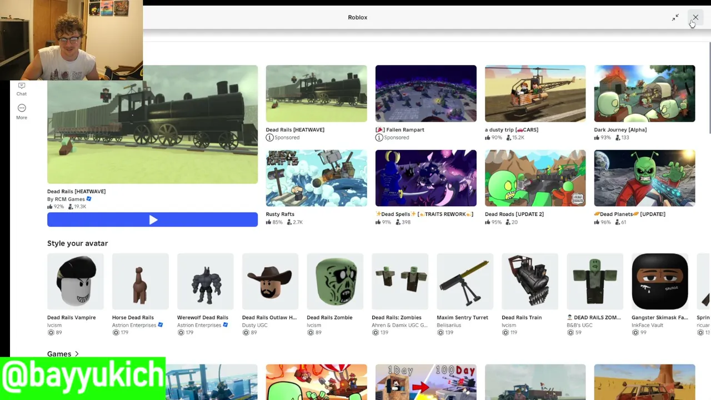Screen dimensions: 711x400
Task: Click the B&B's UGC creator name
Action: click(579, 325)
